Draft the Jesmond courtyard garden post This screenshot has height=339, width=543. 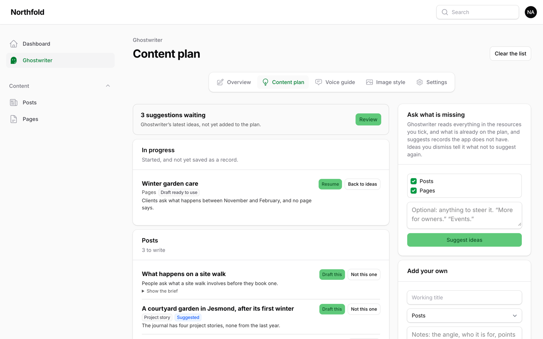[332, 309]
